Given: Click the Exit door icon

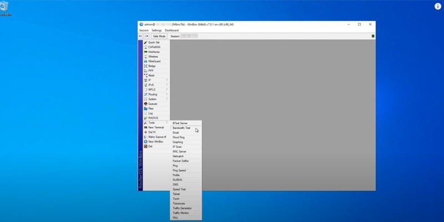Looking at the screenshot, I should (145, 146).
